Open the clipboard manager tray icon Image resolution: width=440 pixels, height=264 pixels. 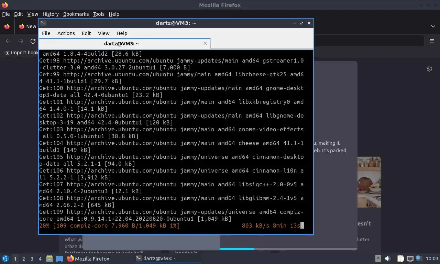click(400, 258)
